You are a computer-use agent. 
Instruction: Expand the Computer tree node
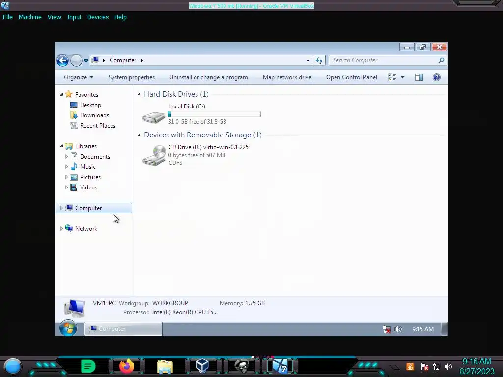[x=61, y=208]
